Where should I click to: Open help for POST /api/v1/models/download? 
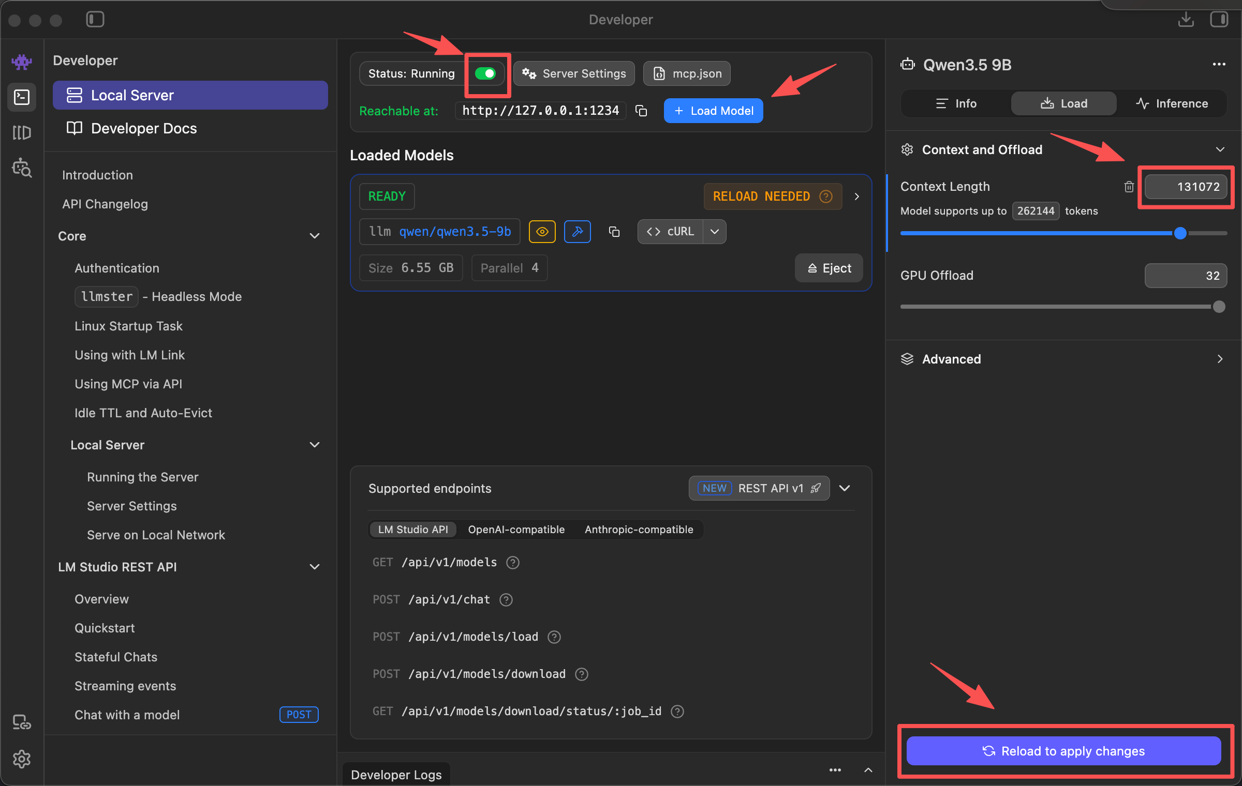pos(582,674)
